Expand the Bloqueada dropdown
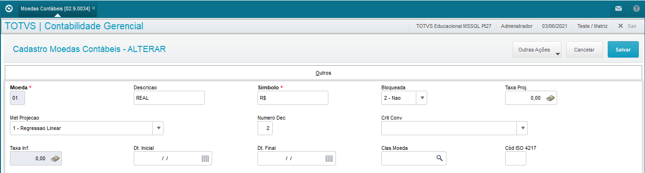The width and height of the screenshot is (645, 173). (422, 98)
